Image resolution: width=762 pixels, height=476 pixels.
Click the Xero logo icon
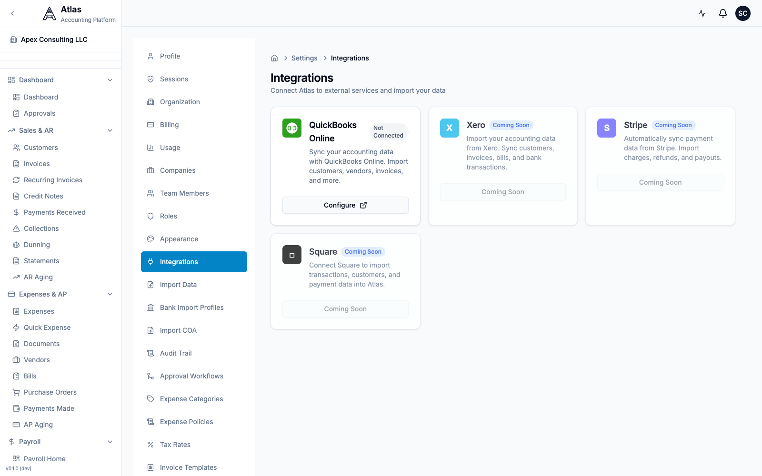[450, 128]
